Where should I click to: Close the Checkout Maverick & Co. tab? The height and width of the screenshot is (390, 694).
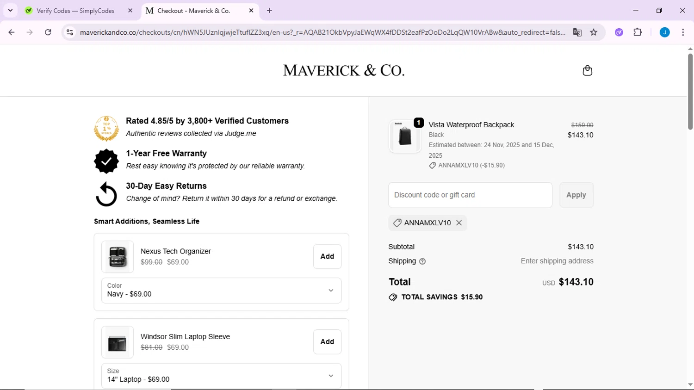(251, 10)
